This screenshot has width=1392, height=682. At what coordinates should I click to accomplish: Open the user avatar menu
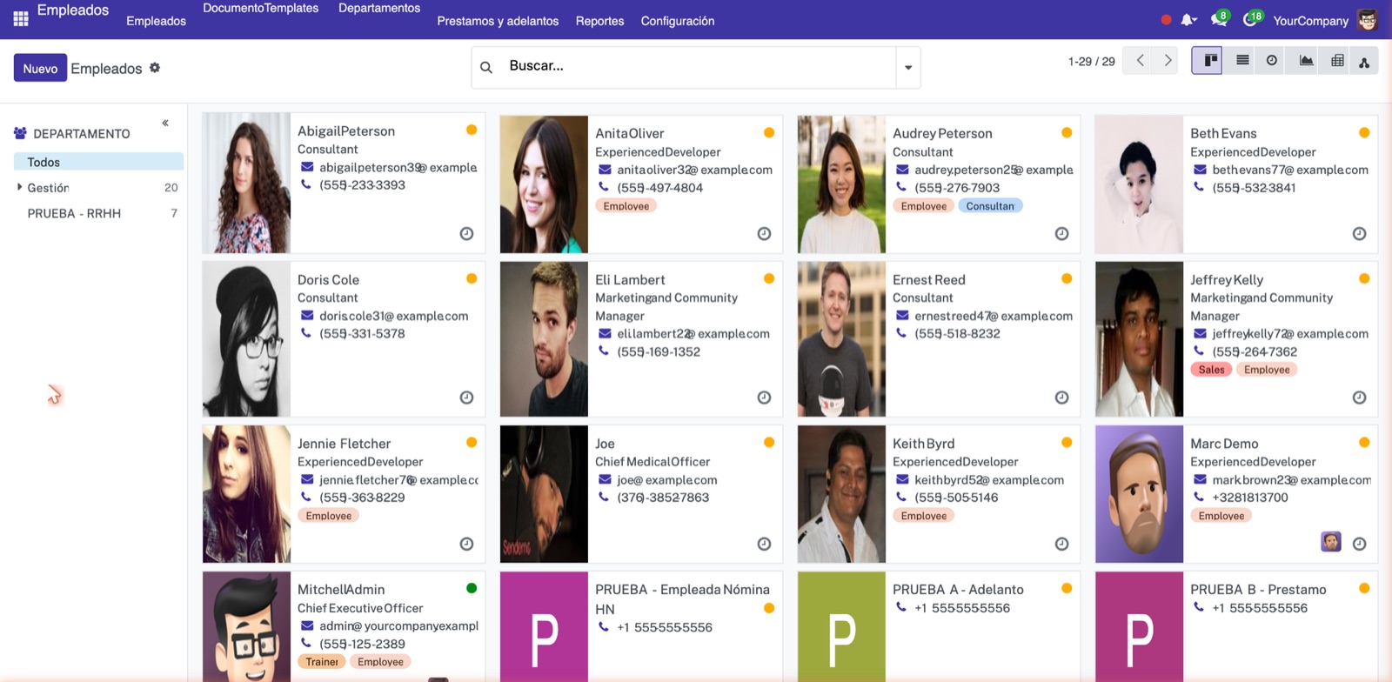[x=1368, y=20]
